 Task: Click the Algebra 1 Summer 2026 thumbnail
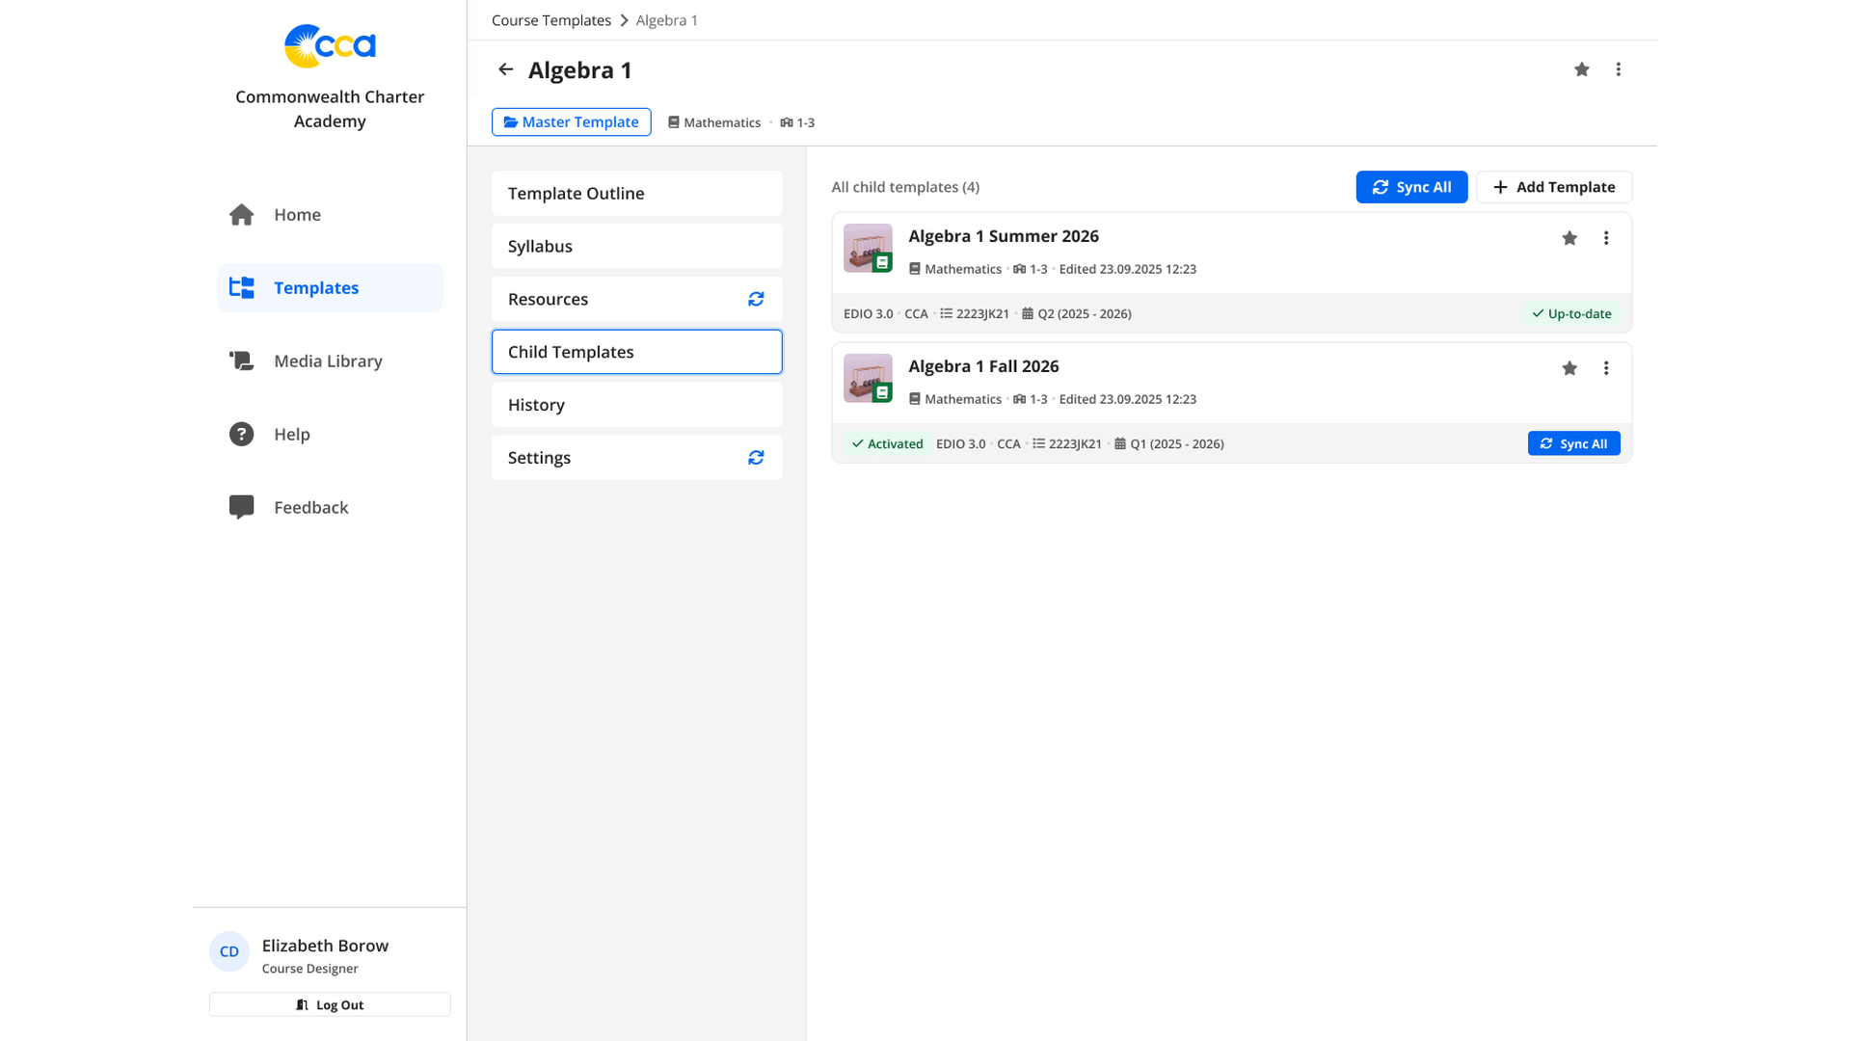click(868, 249)
